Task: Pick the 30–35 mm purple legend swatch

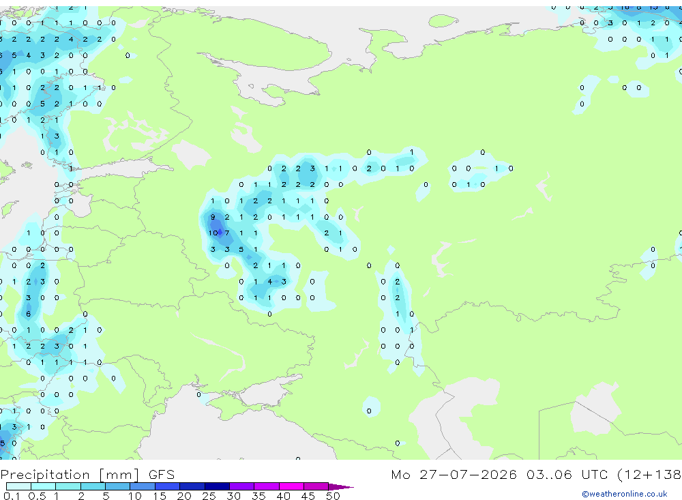Action: click(x=242, y=486)
